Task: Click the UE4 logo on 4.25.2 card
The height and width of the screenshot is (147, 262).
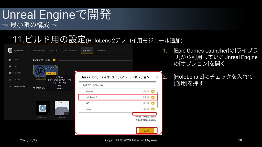Action: coord(40,71)
